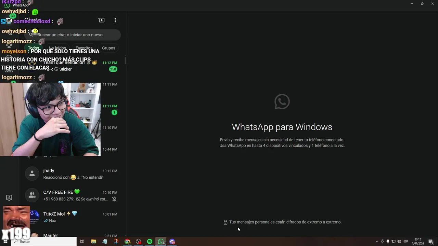Viewport: 438px width, 246px height.
Task: Switch the ESP input language indicator
Action: tap(406, 242)
